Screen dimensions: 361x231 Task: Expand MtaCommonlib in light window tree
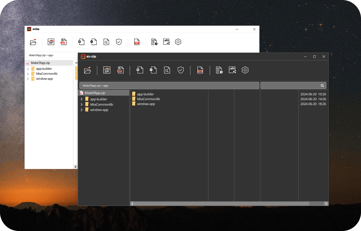(x=28, y=74)
